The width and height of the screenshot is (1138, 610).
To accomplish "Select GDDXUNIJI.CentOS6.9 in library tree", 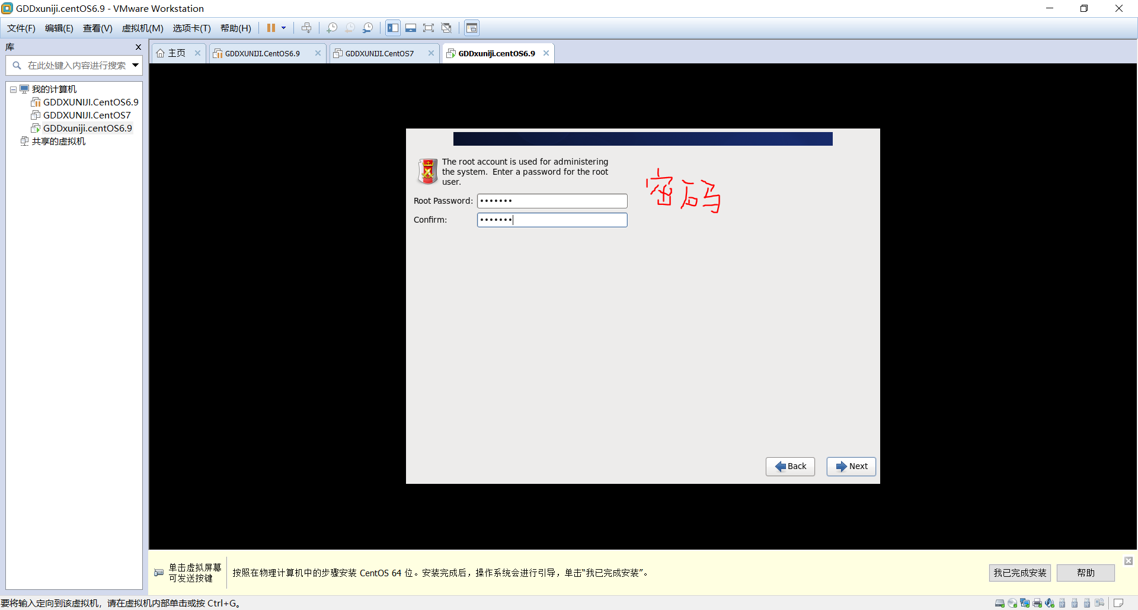I will tap(91, 102).
